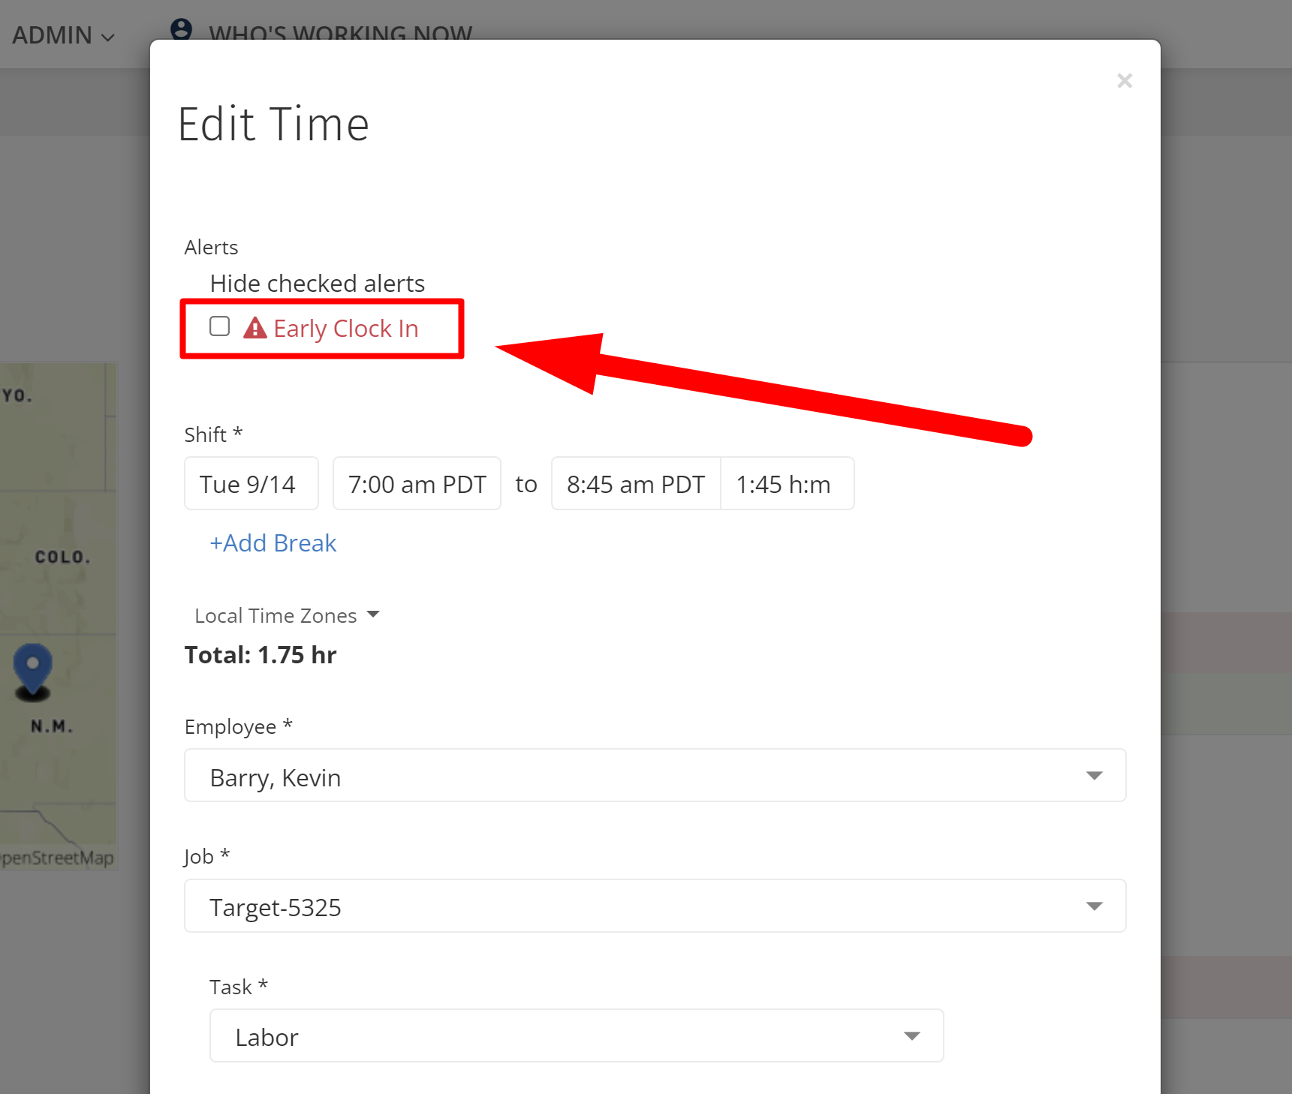Open the Job dropdown showing Target-5325
This screenshot has height=1094, width=1292.
click(x=655, y=906)
